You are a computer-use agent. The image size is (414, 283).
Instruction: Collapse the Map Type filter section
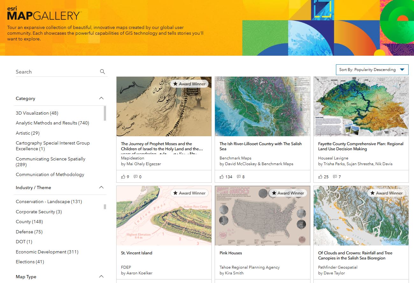[101, 277]
